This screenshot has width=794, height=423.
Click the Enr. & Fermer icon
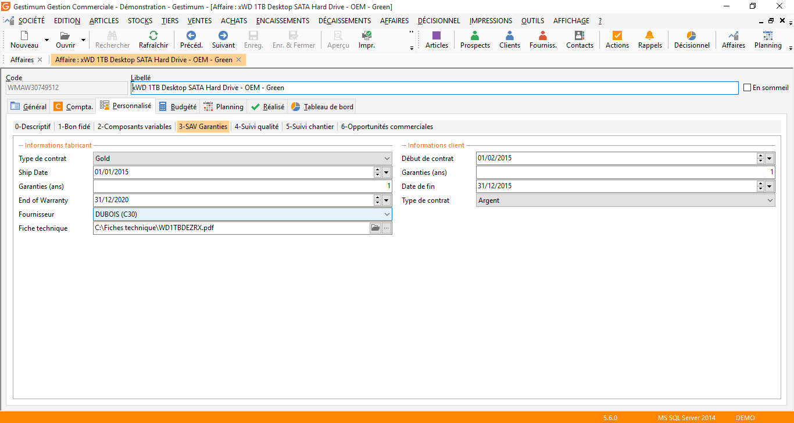[x=294, y=35]
